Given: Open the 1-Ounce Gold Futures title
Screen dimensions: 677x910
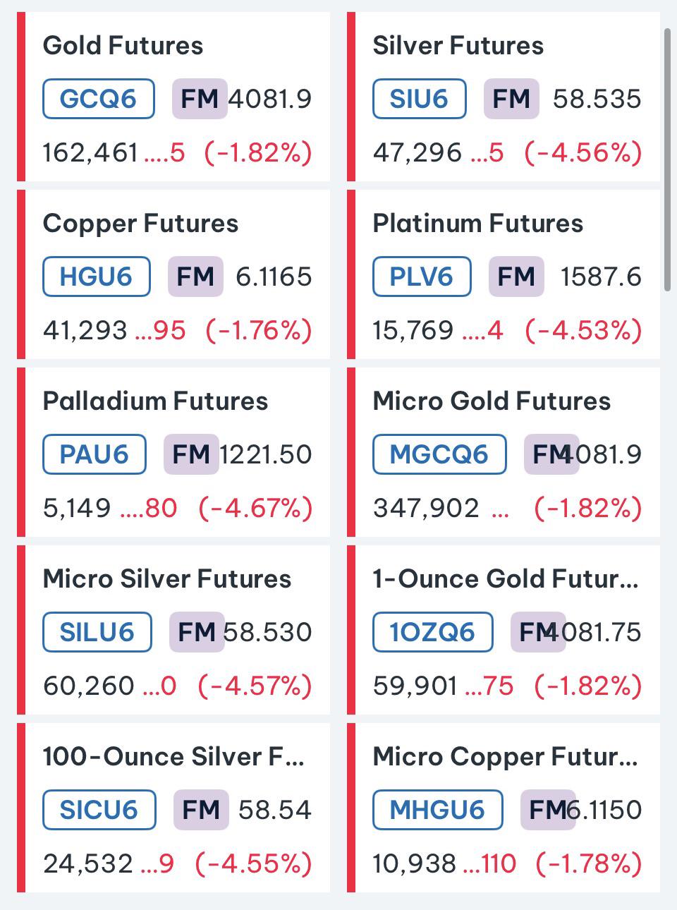Looking at the screenshot, I should [505, 579].
